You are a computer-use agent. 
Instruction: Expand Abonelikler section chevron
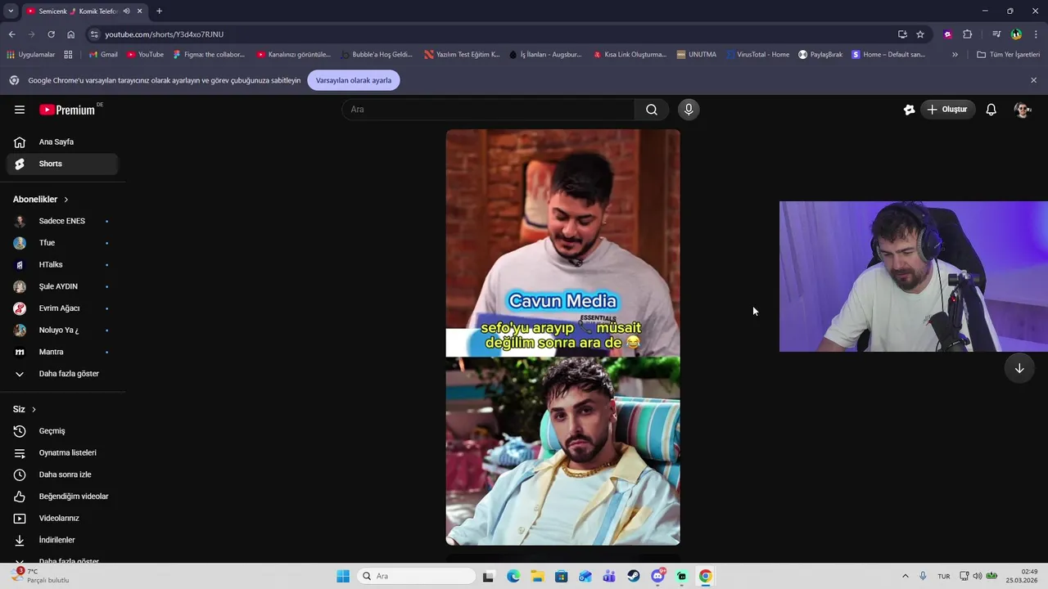pos(66,200)
